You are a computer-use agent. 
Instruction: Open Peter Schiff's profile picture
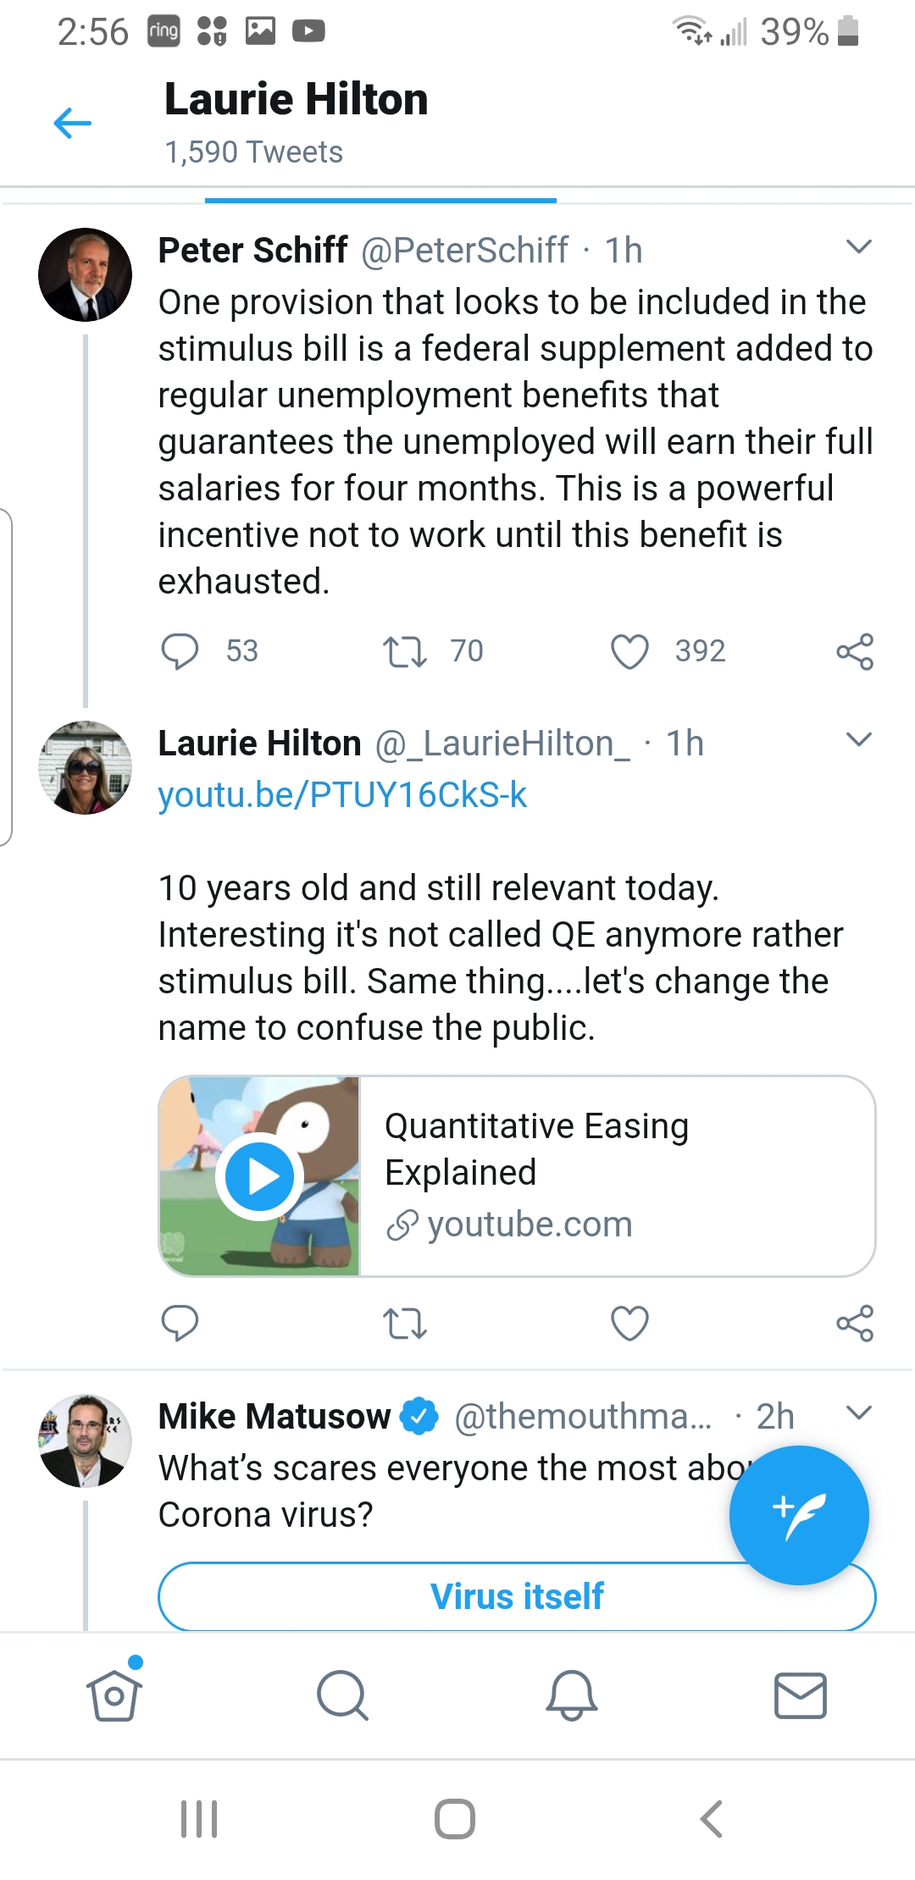85,274
